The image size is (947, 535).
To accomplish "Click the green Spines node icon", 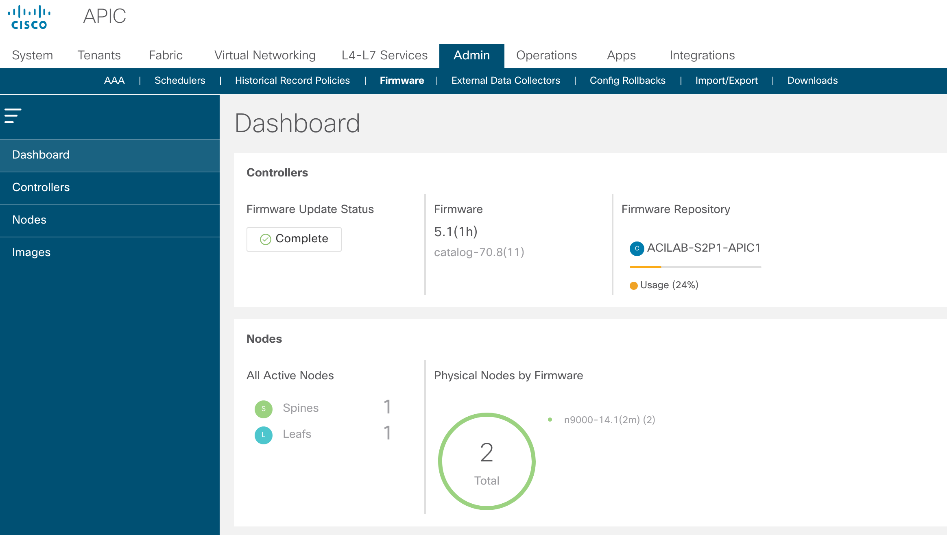I will click(x=264, y=409).
